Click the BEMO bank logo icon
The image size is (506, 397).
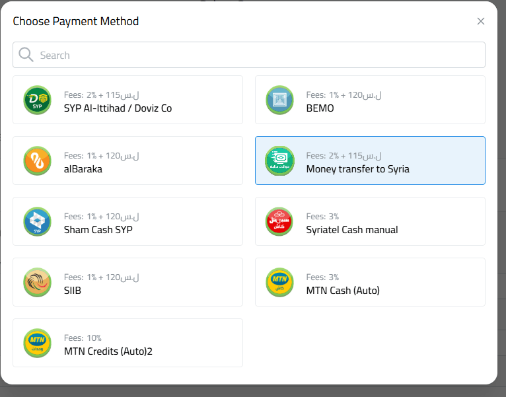pyautogui.click(x=280, y=100)
